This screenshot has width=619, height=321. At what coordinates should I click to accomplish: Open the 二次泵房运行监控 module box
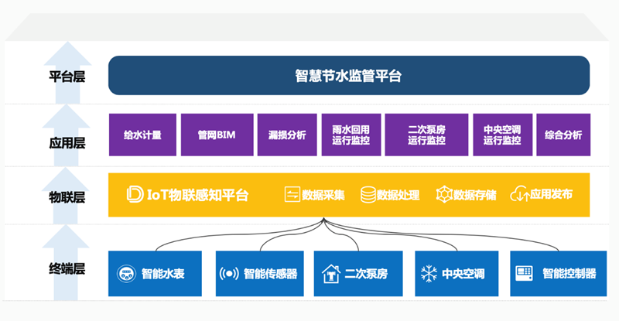pyautogui.click(x=426, y=135)
